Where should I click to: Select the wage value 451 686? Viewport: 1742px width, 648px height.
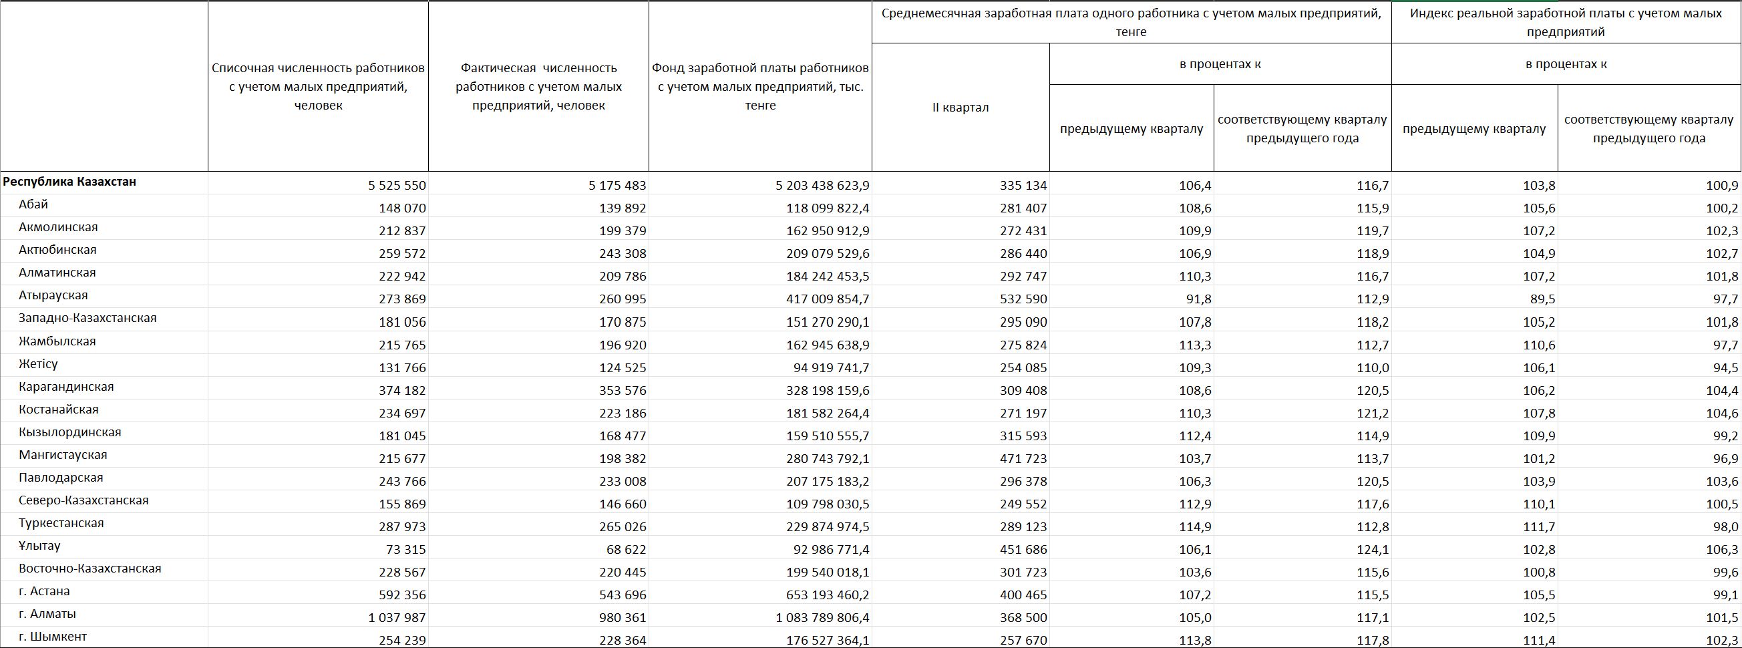pyautogui.click(x=1023, y=550)
